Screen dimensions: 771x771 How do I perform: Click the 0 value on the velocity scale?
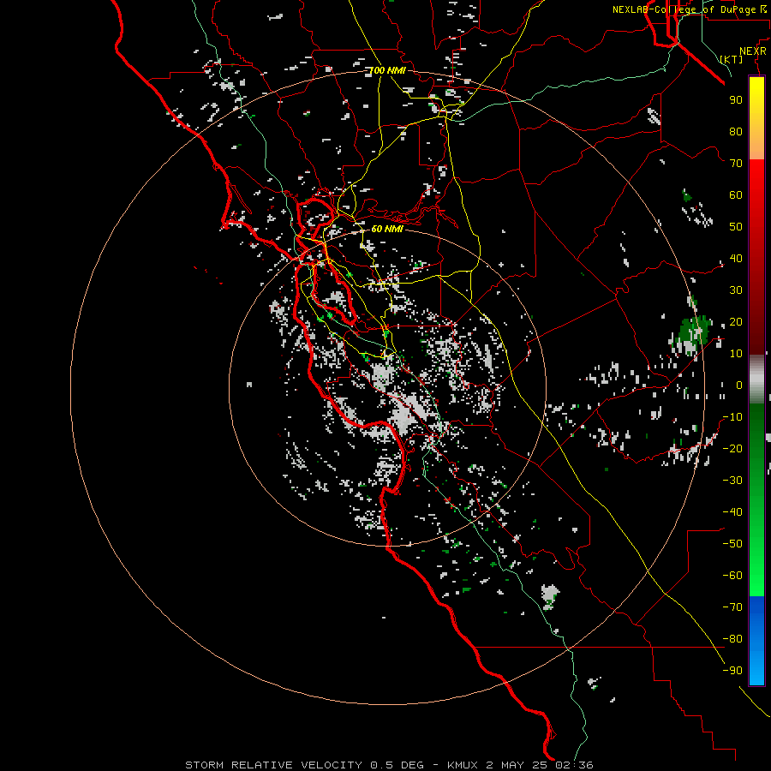[739, 385]
